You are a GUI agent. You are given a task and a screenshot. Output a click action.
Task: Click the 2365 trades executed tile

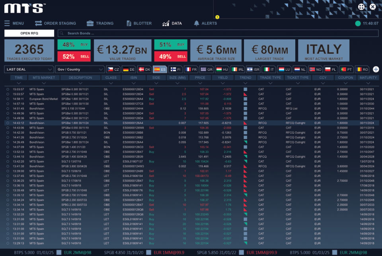click(x=29, y=50)
